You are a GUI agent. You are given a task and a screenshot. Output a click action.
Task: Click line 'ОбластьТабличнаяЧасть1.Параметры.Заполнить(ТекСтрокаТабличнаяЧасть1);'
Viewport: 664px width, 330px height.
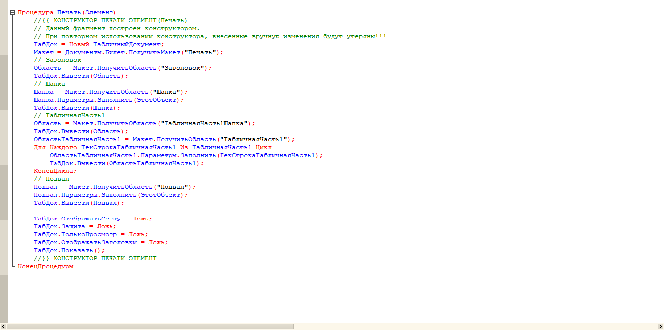(186, 156)
